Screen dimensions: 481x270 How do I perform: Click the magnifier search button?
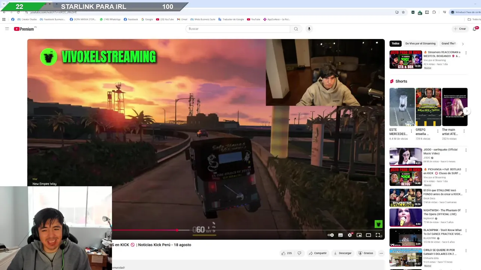[x=296, y=29]
